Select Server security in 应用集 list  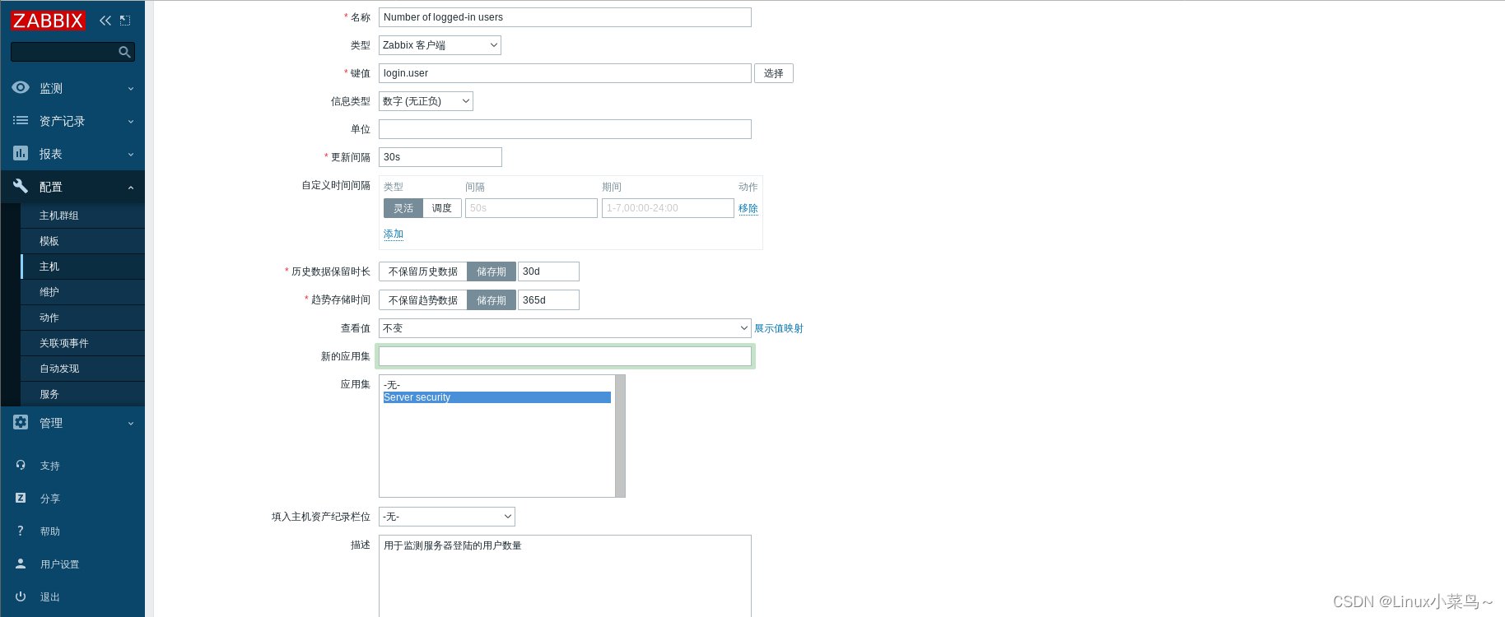click(496, 397)
